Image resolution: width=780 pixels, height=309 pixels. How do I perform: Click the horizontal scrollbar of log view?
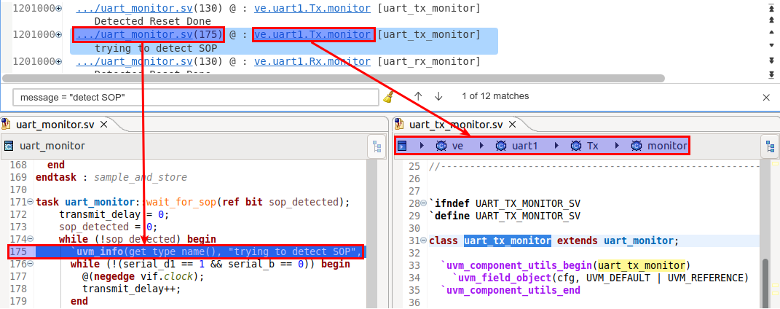coord(334,78)
